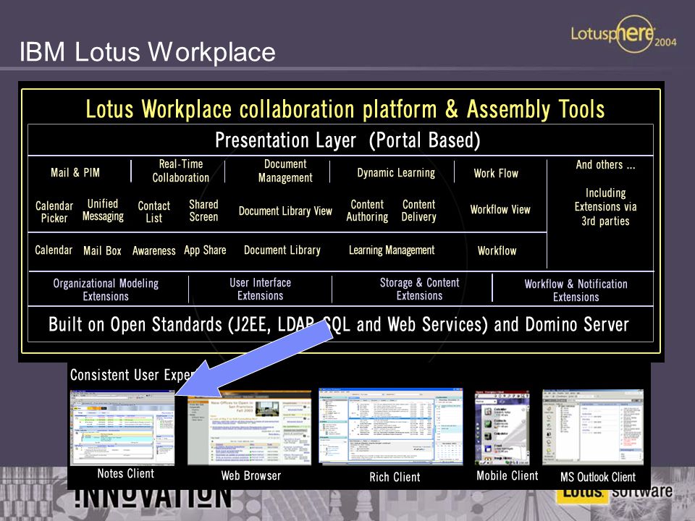The width and height of the screenshot is (695, 521).
Task: Click the Dynamic Learning heading
Action: [396, 173]
